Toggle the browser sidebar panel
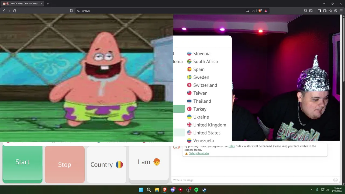345x194 pixels. [319, 11]
